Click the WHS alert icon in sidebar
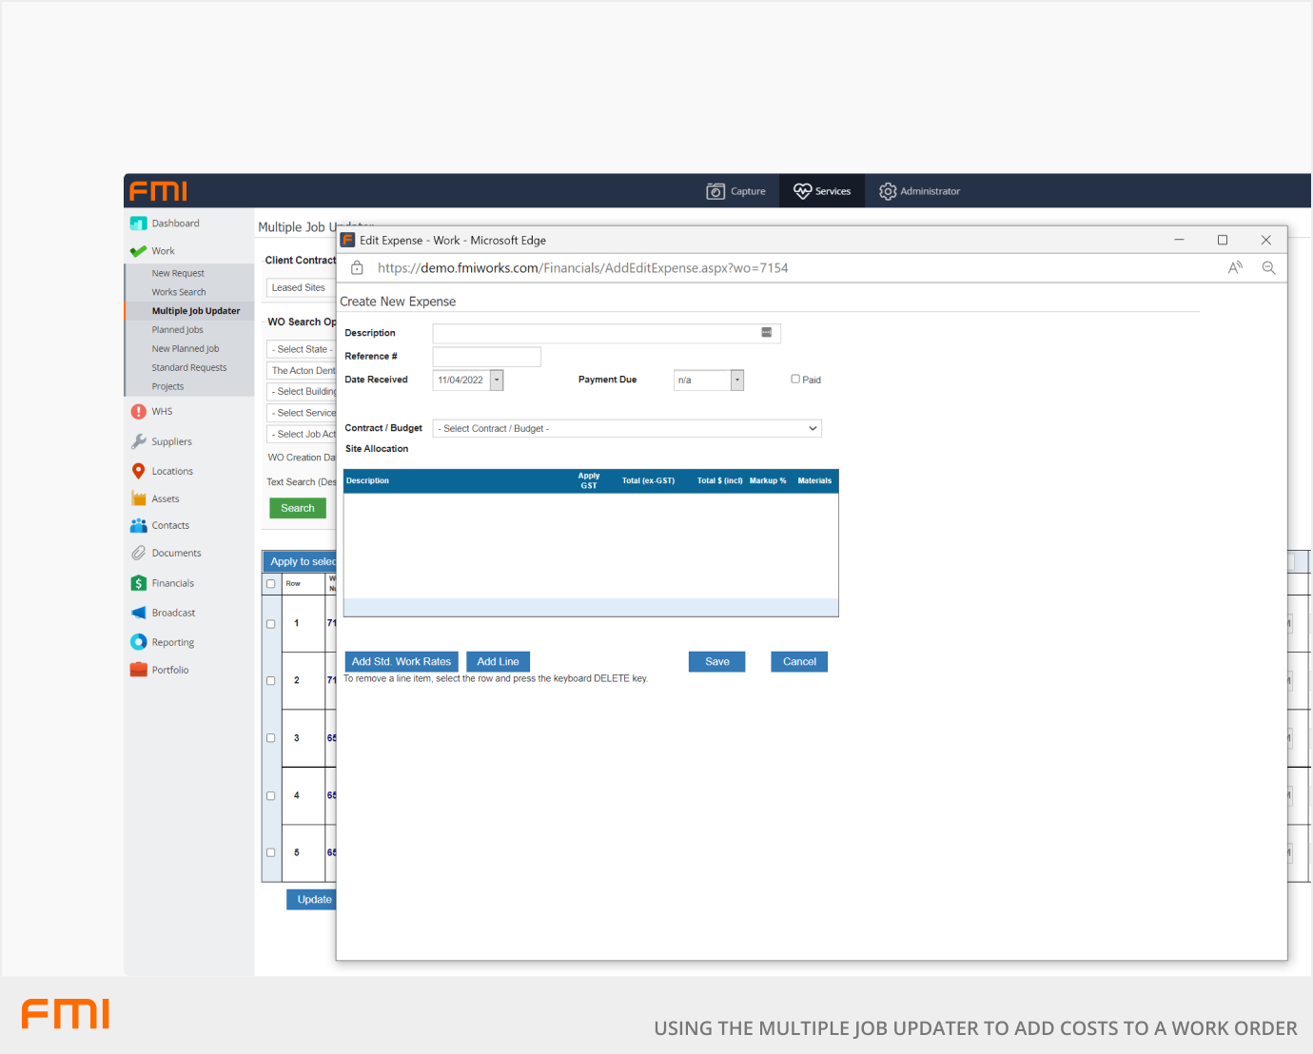The height and width of the screenshot is (1054, 1313). [139, 412]
